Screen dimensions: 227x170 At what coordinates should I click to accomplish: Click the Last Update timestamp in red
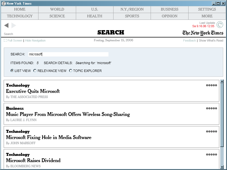[203, 26]
